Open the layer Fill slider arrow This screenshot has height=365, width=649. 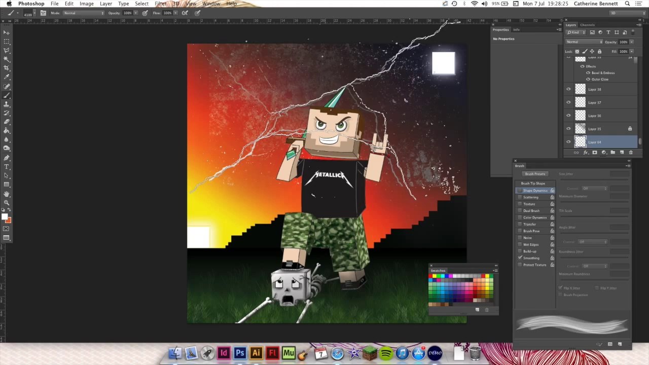631,51
